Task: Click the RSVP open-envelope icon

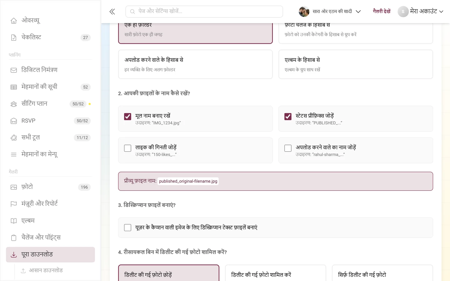Action: [14, 121]
